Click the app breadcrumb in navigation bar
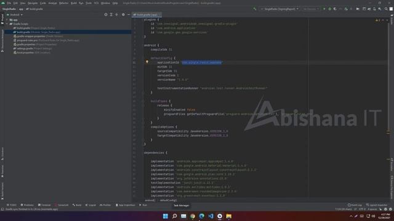394x221 pixels. click(21, 9)
